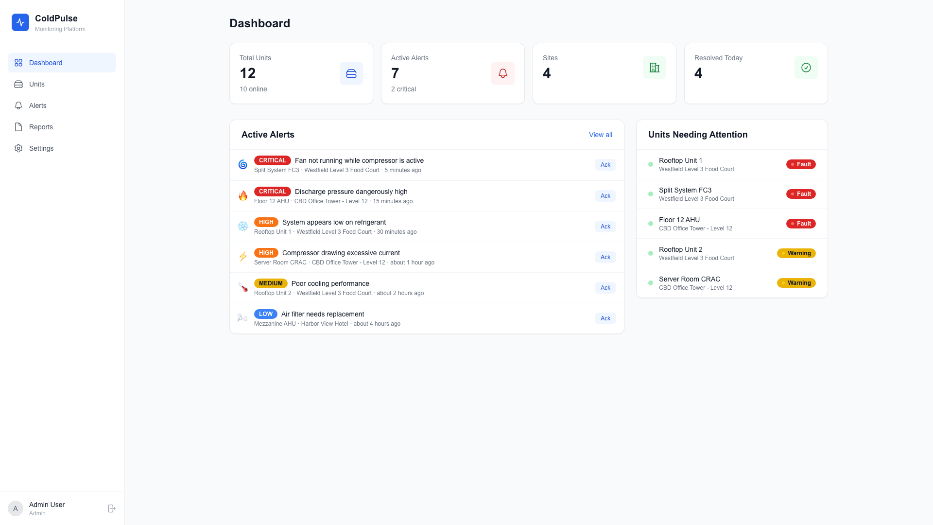Acknowledge the excessive current alert
Viewport: 933px width, 525px height.
tap(605, 257)
